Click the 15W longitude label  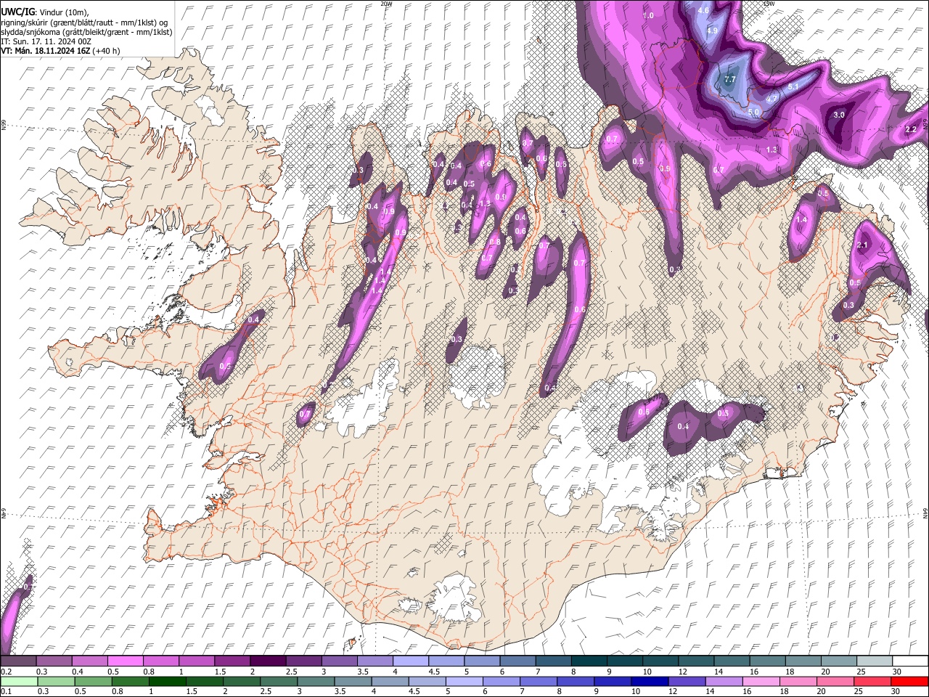pyautogui.click(x=769, y=4)
